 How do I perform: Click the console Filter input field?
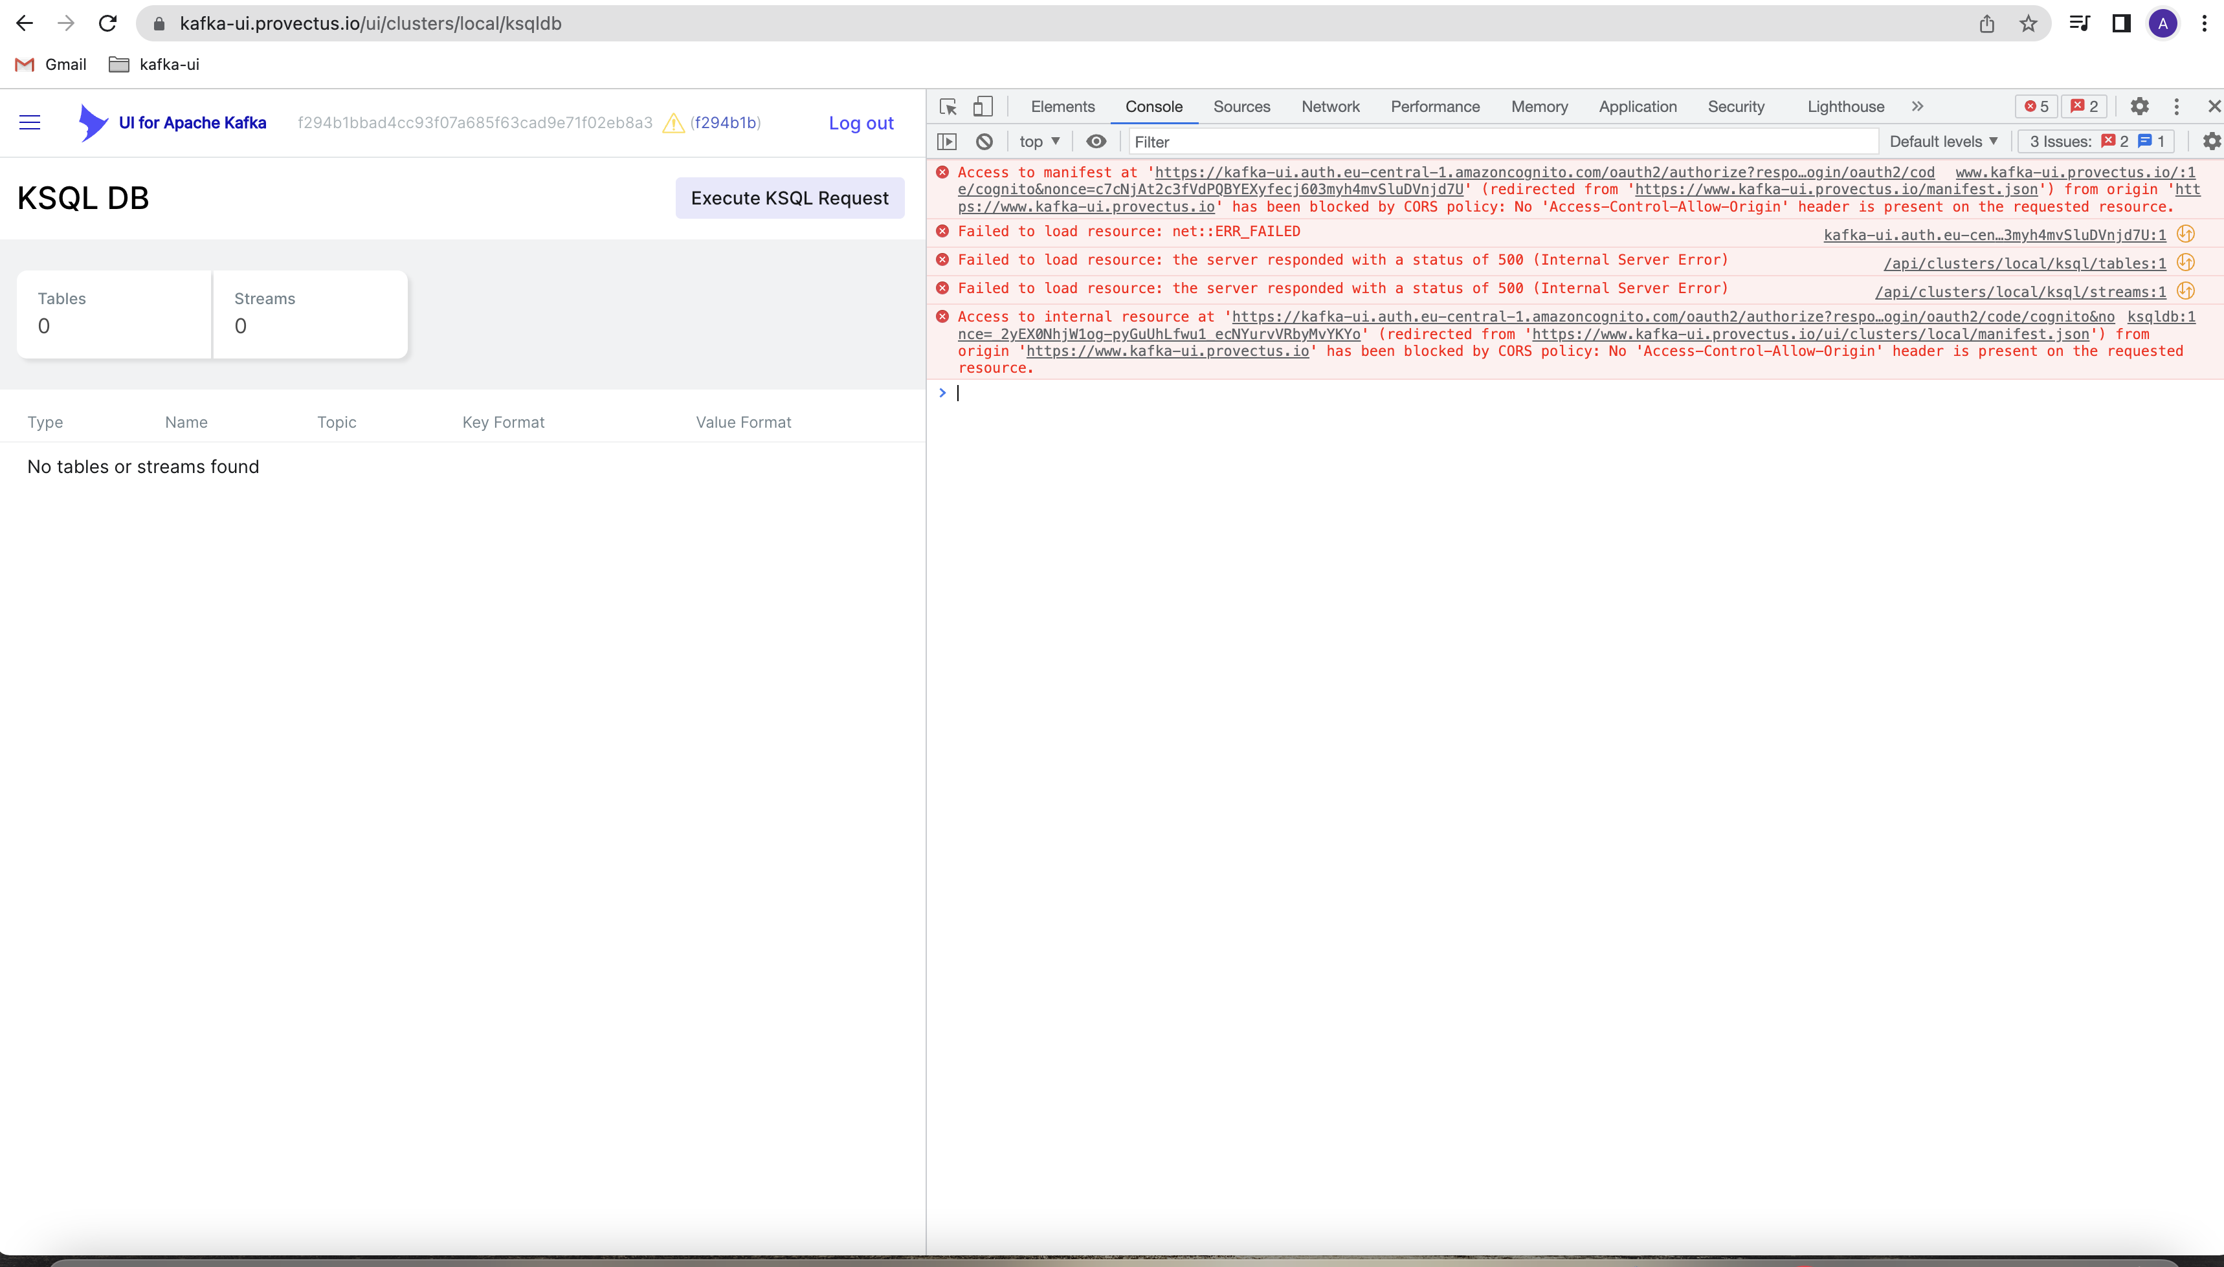tap(1502, 142)
